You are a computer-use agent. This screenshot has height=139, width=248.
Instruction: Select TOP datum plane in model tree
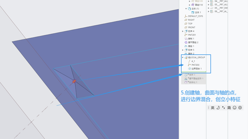190,24
